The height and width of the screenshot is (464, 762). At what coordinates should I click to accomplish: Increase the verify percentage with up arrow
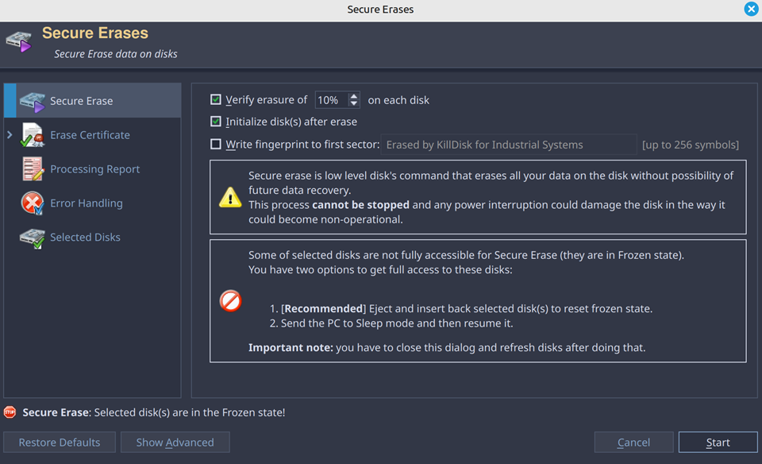click(x=353, y=96)
